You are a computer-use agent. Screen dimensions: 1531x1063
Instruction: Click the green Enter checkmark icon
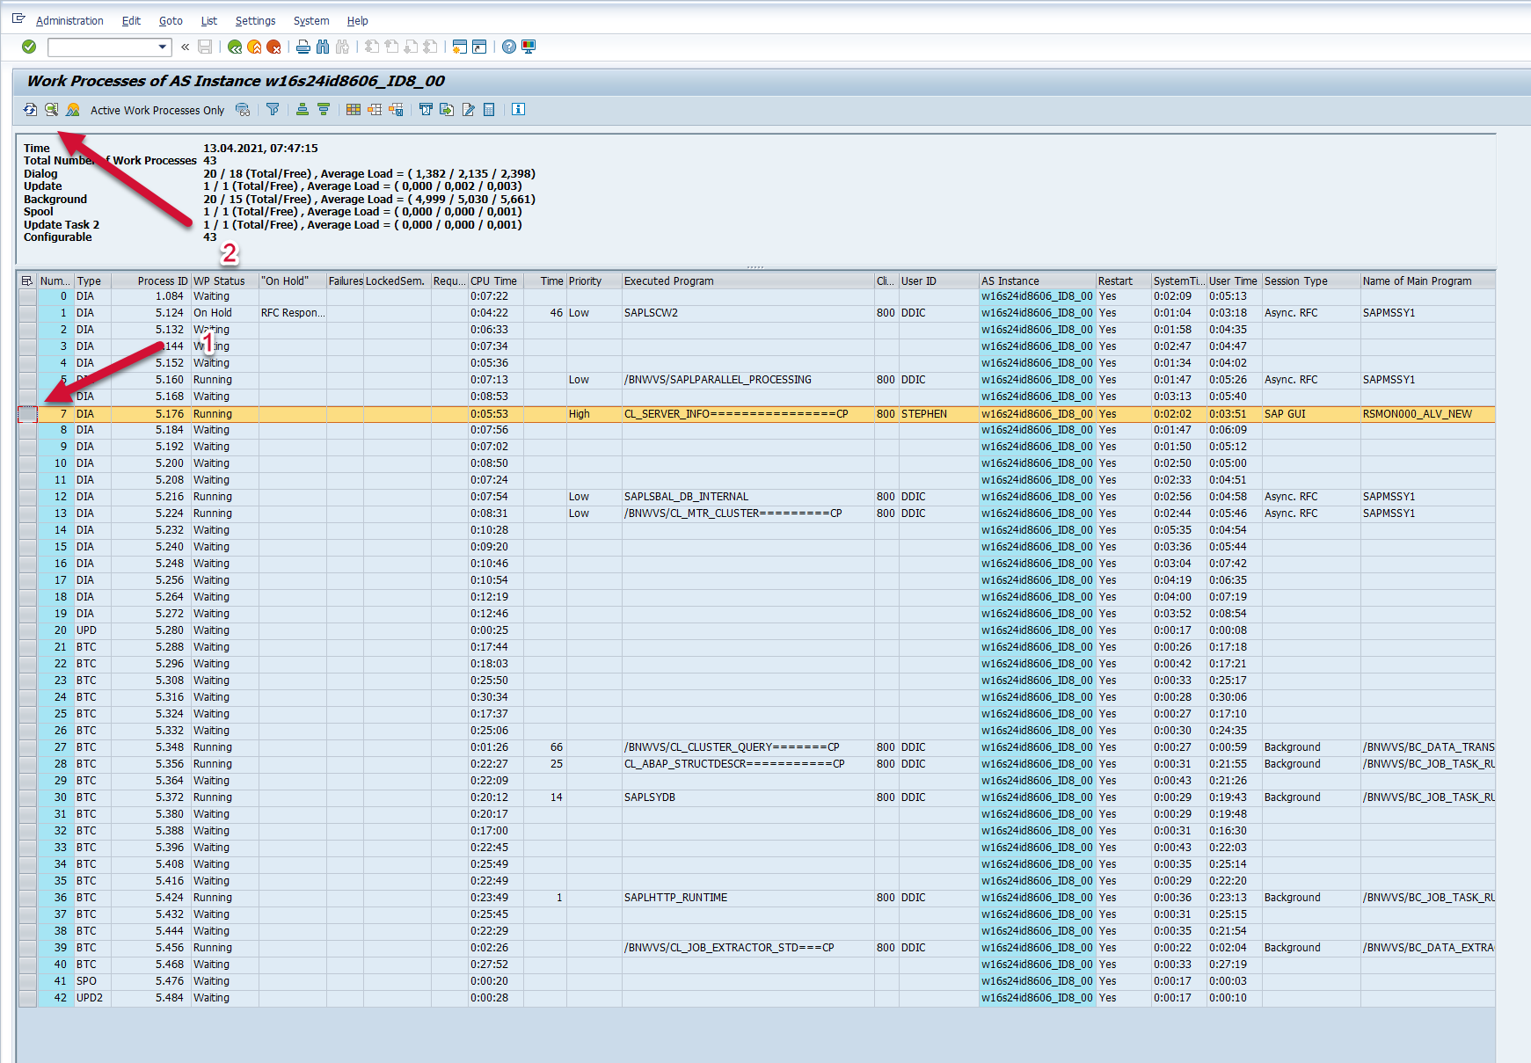coord(29,47)
